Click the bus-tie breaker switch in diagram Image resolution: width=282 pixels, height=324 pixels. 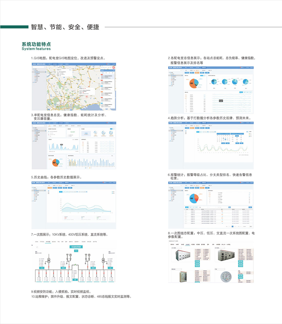point(75,265)
